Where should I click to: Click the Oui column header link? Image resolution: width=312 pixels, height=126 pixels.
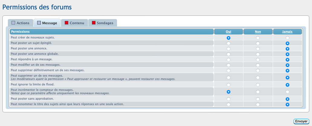coord(228,31)
